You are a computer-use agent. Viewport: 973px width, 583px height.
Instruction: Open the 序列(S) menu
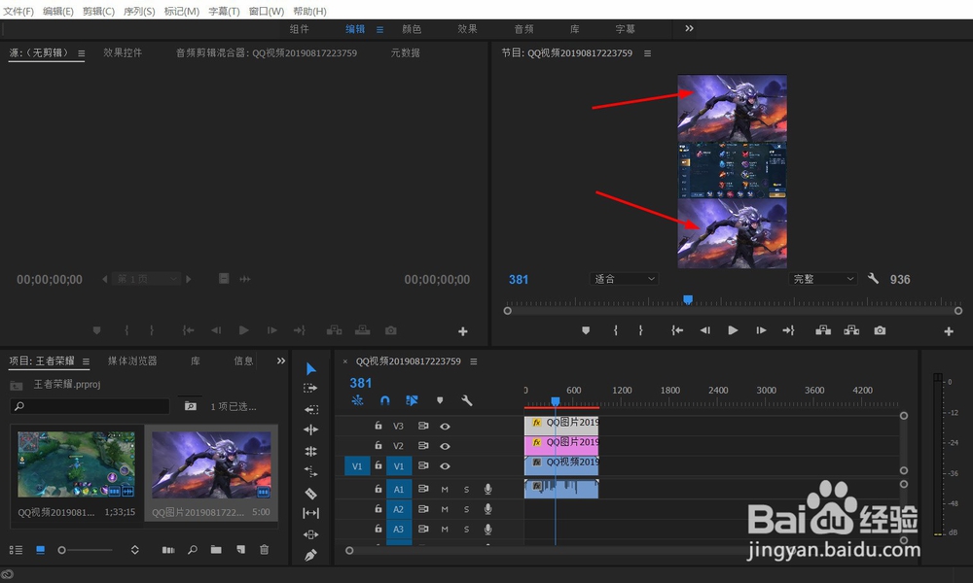click(x=139, y=11)
